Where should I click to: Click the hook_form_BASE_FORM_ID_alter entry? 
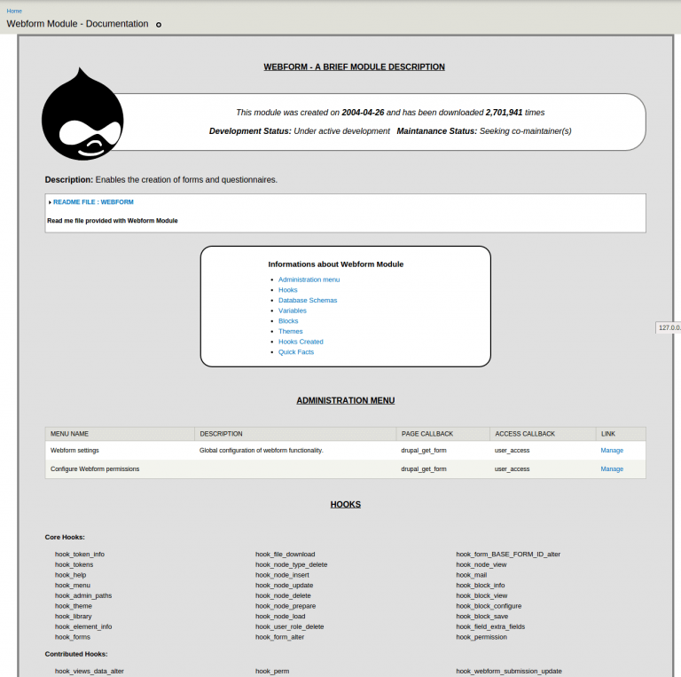pyautogui.click(x=508, y=554)
